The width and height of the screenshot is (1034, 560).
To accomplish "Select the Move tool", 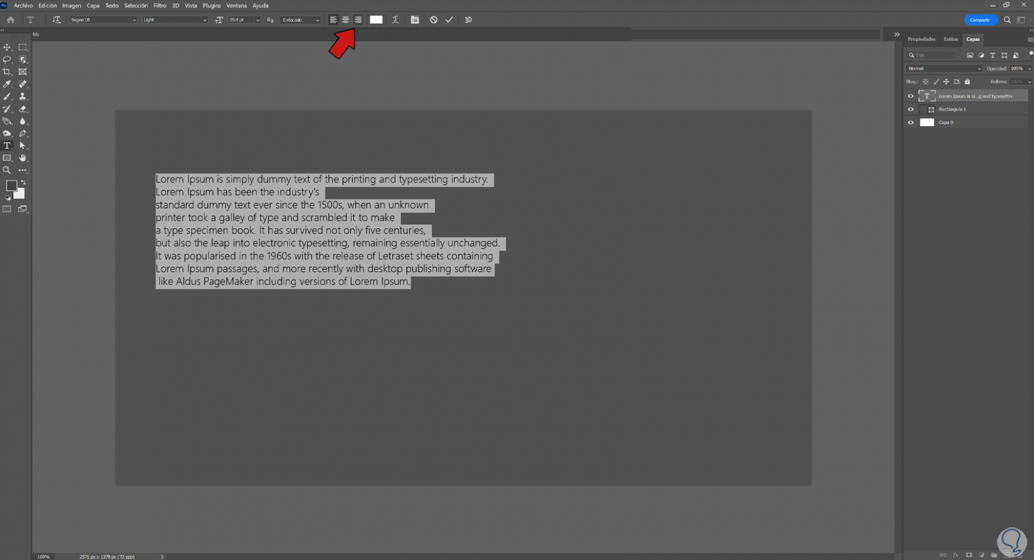I will pos(7,48).
